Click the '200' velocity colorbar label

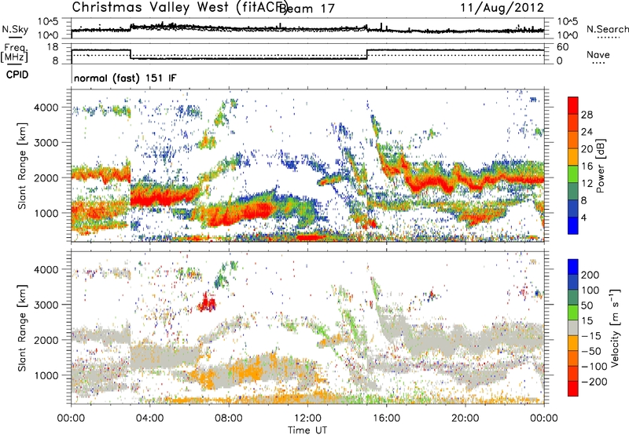pyautogui.click(x=590, y=275)
